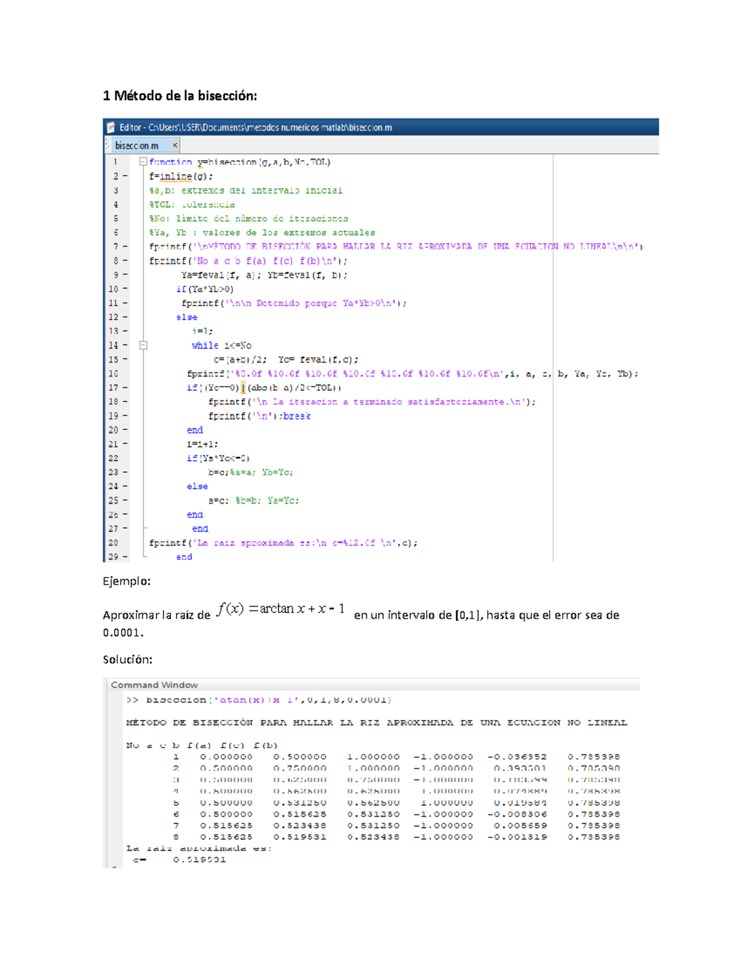Close the biseccion.m tab with the × button
The image size is (741, 959).
pyautogui.click(x=175, y=145)
